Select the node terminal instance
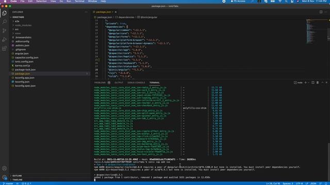This screenshot has height=185, width=330. 298,83
